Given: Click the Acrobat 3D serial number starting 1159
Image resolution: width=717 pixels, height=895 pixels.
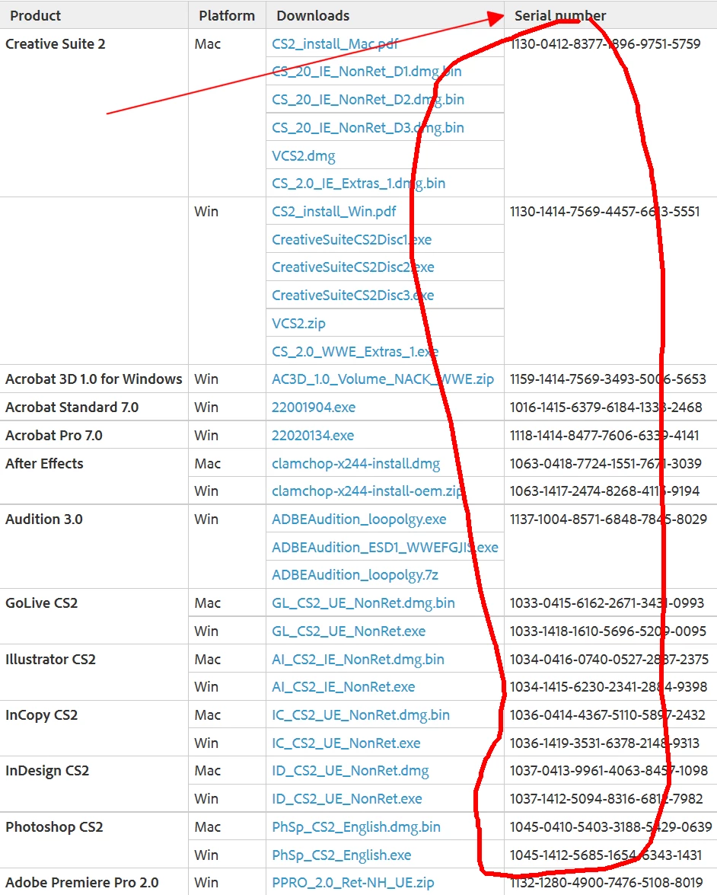Looking at the screenshot, I should point(608,379).
